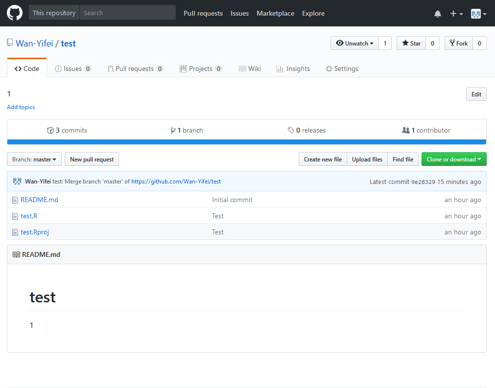Open the Clone or download dropdown

pyautogui.click(x=454, y=160)
